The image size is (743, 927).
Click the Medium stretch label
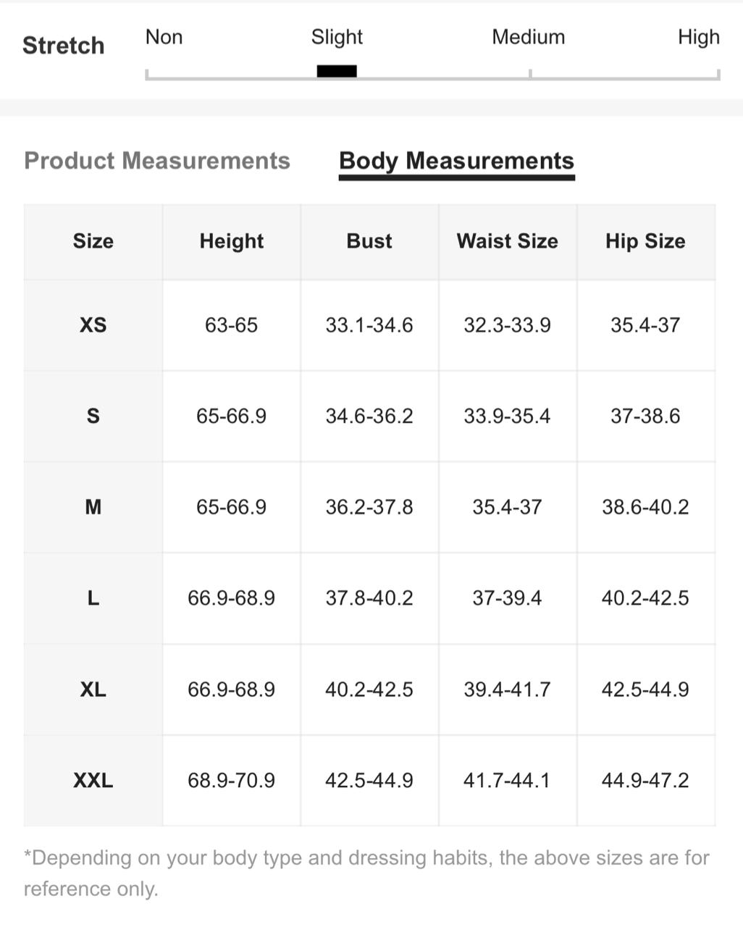pos(529,37)
